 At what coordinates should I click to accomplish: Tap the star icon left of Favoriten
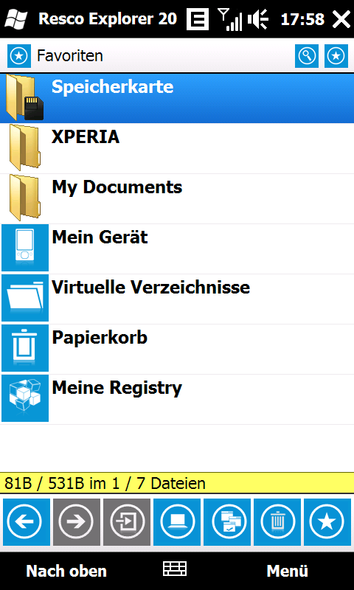19,56
